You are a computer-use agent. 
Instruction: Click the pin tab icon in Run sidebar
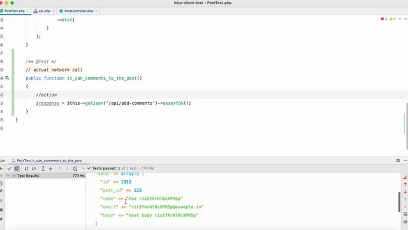coord(1,218)
